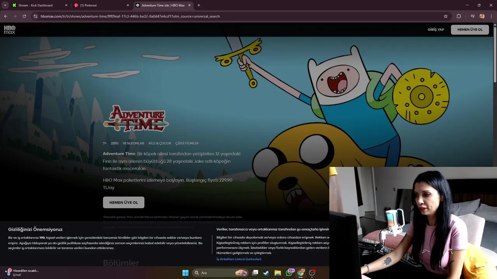Open WhatsApp from the taskbar
497x279 pixels.
click(289, 273)
